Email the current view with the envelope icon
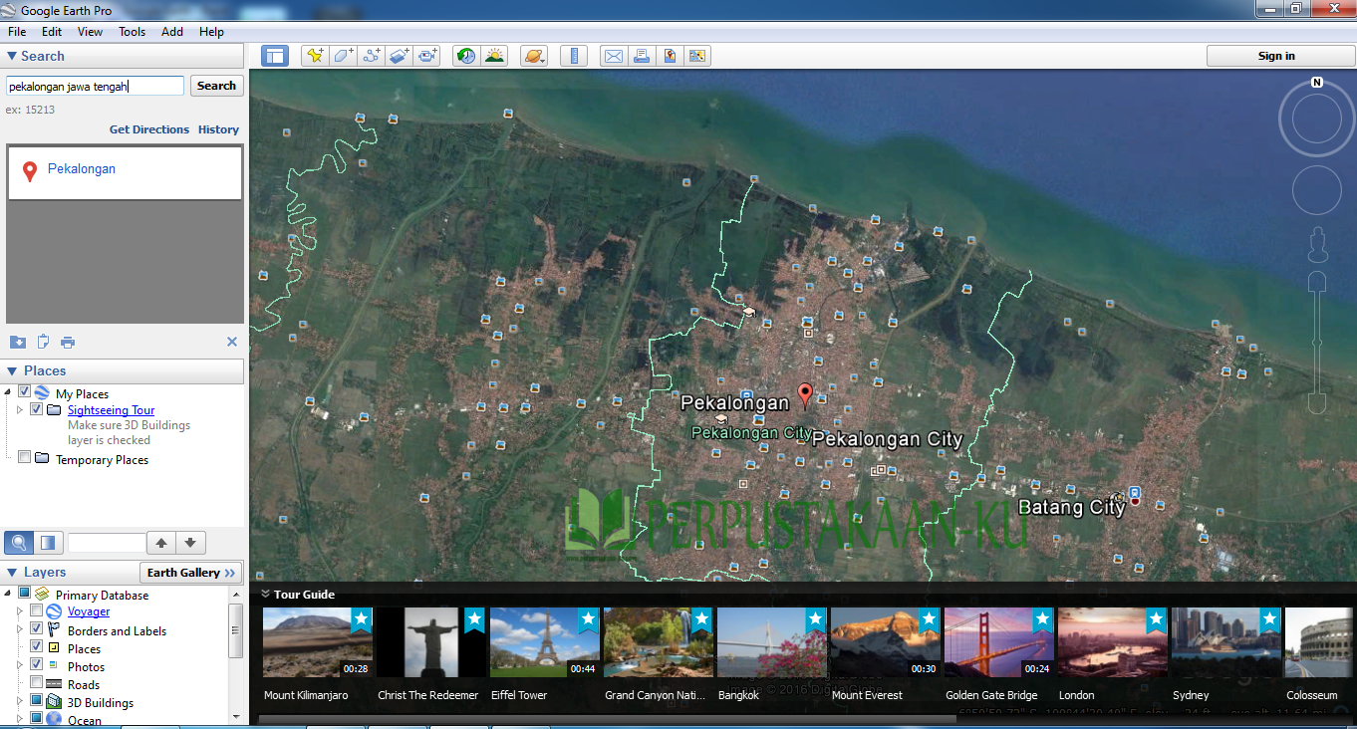Screen dimensions: 1357x729 (614, 56)
